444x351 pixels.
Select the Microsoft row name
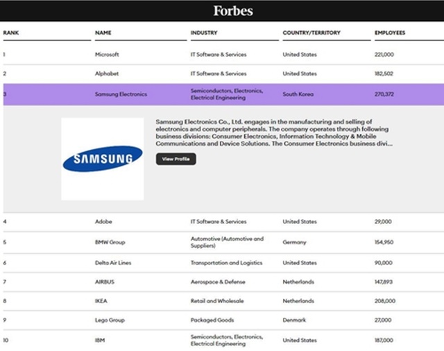tap(107, 54)
